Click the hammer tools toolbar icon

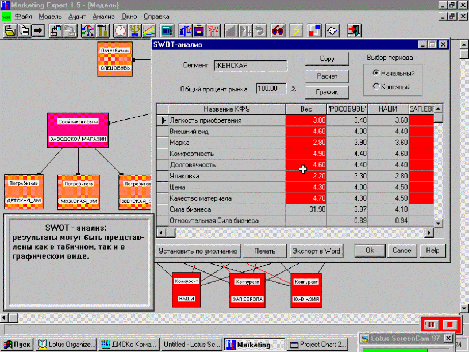(102, 30)
